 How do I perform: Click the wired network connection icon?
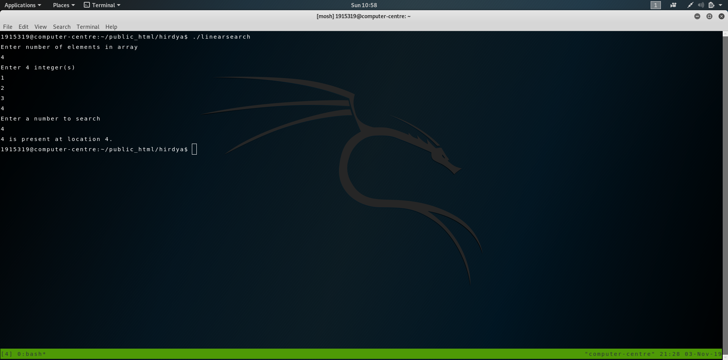[690, 5]
